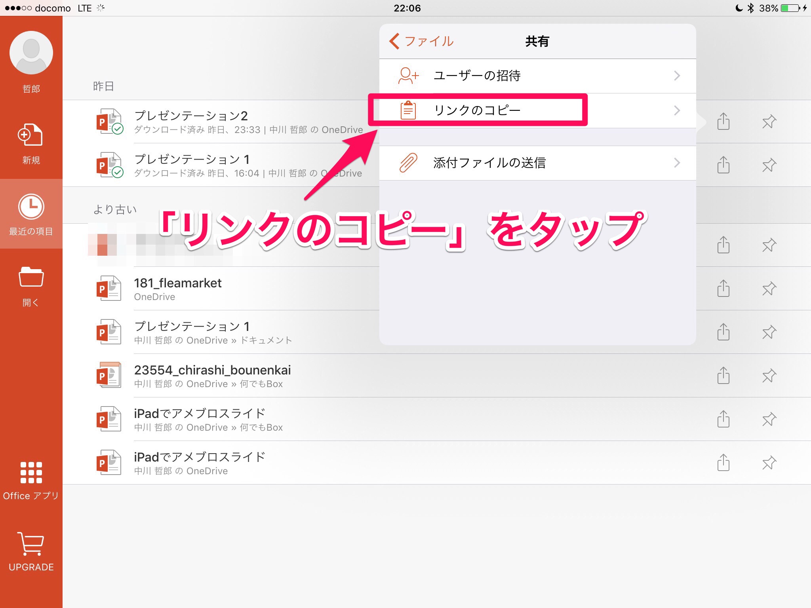Expand the chevron next to リンクのコピー
The height and width of the screenshot is (608, 811).
pos(677,110)
